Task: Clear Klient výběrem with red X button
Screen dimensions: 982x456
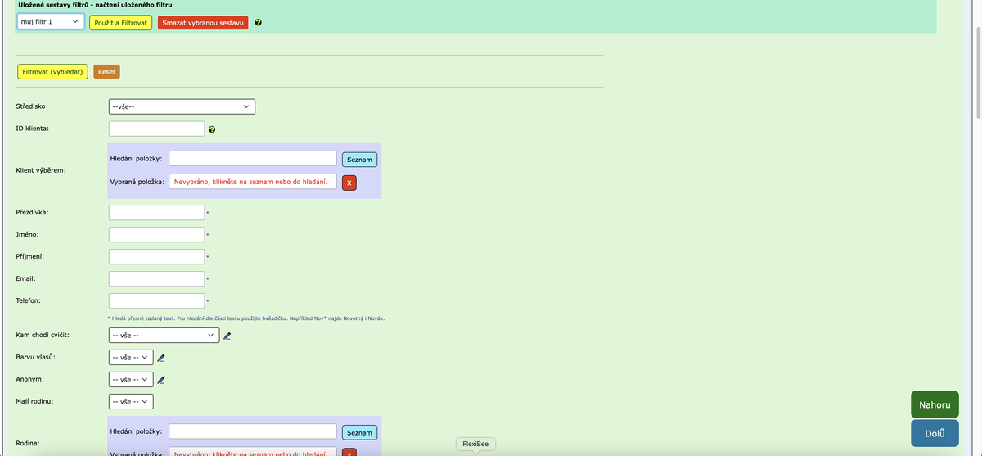Action: tap(349, 183)
